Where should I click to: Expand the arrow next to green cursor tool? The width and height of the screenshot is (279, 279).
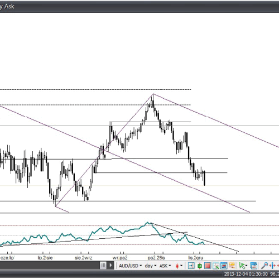pyautogui.click(x=247, y=266)
